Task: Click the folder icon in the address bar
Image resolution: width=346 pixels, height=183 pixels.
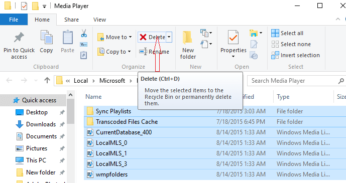Action: (x=59, y=81)
